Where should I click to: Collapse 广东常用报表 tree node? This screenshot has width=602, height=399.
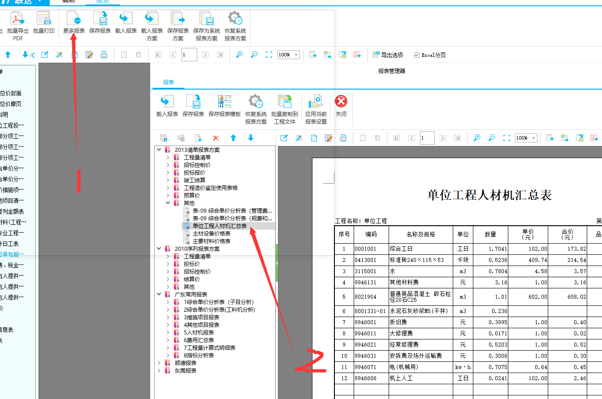159,294
